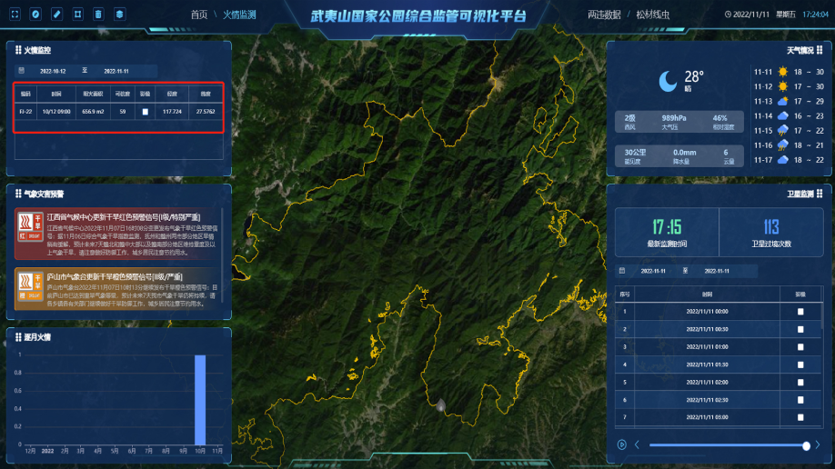Check 影像 box for 2022/11/11 00:00 row
Image resolution: width=835 pixels, height=469 pixels.
800,312
